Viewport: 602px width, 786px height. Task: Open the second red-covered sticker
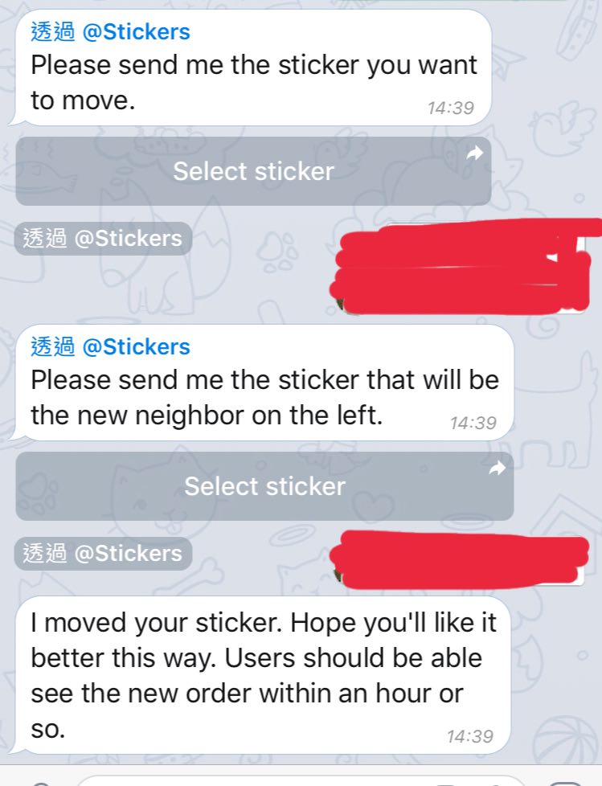tap(459, 559)
